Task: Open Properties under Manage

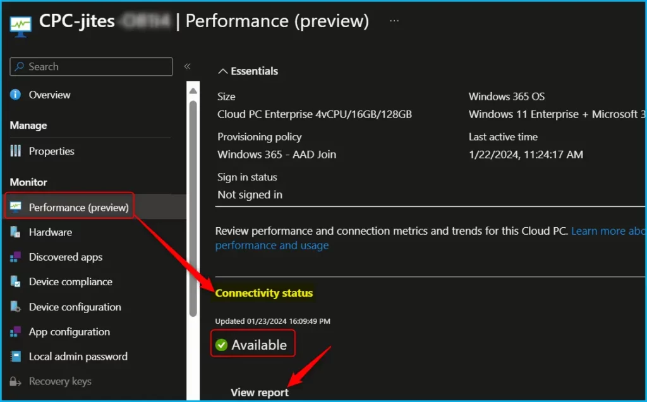Action: pos(52,151)
